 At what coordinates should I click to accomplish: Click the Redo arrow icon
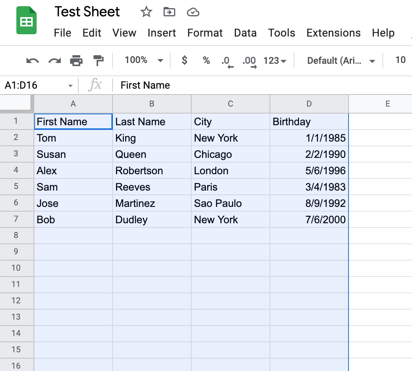(x=55, y=61)
